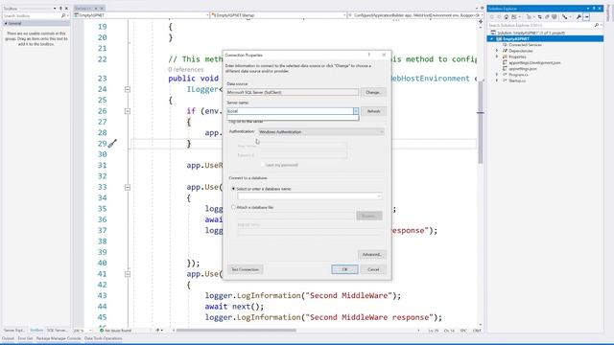614x345 pixels.
Task: Click the Switch Views icon in Solution Explorer
Action: 514,17
